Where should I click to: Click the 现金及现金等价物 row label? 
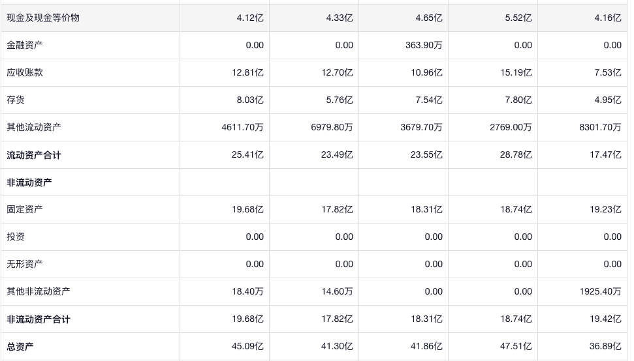(43, 18)
